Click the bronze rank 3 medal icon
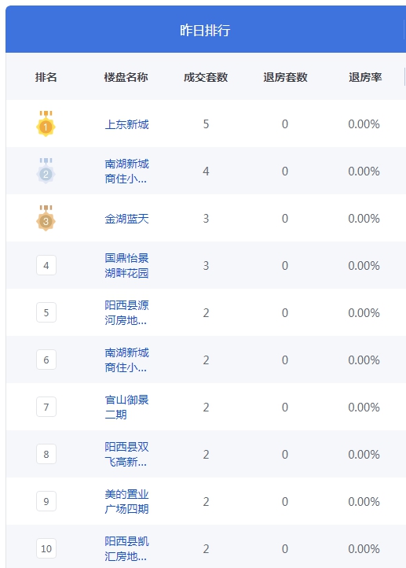 click(46, 218)
